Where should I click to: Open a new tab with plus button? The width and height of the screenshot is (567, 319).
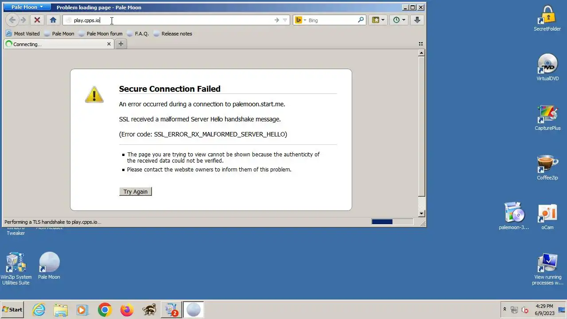pos(120,44)
